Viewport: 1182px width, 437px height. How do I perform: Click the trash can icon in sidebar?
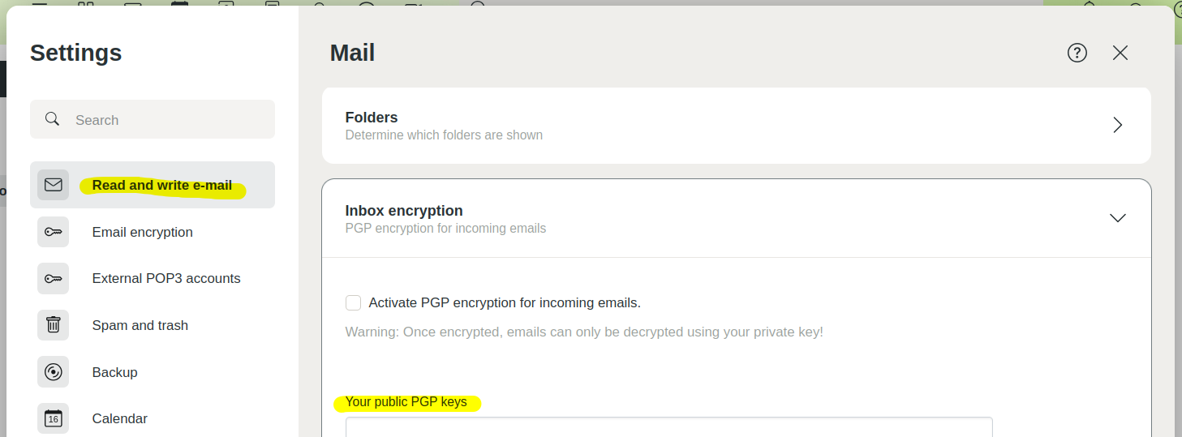click(x=53, y=325)
